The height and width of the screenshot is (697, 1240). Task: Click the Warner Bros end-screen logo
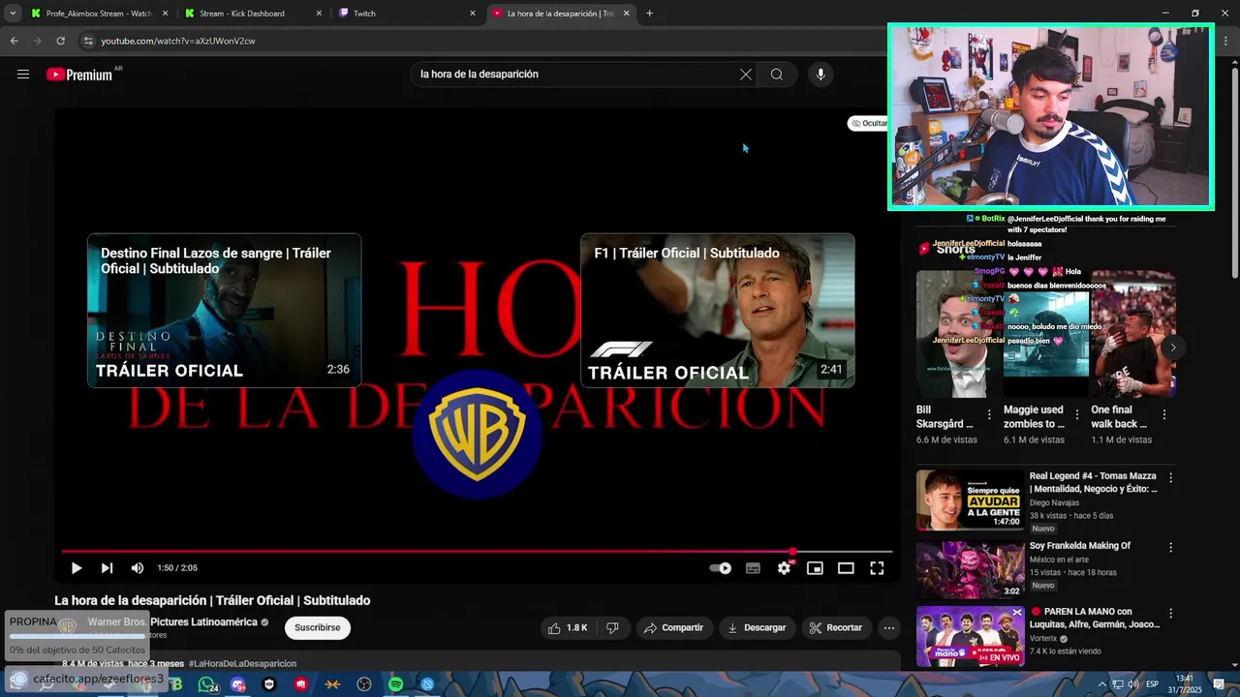coord(477,434)
